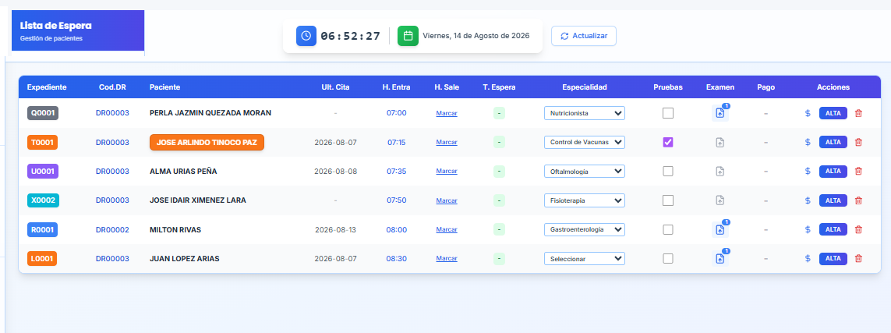Click ALTA for patient X0002
This screenshot has width=891, height=333.
tap(833, 200)
